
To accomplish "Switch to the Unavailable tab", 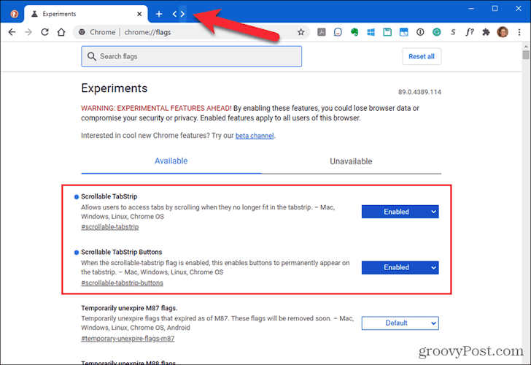I will point(351,161).
